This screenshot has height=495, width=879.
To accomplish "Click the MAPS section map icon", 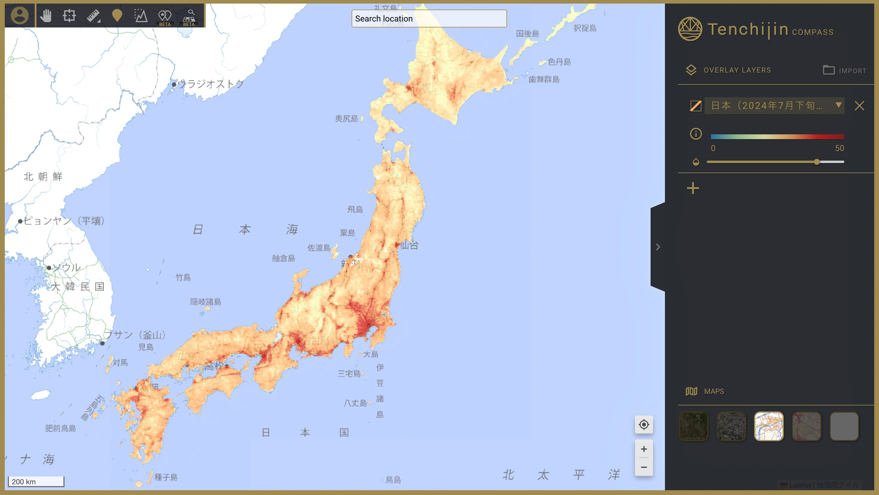I will (691, 391).
